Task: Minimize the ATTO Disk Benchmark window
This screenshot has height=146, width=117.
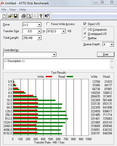Action: click(x=96, y=2)
